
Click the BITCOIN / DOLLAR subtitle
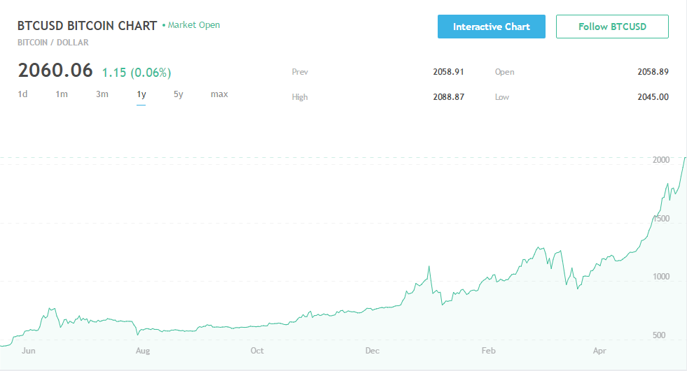(53, 43)
